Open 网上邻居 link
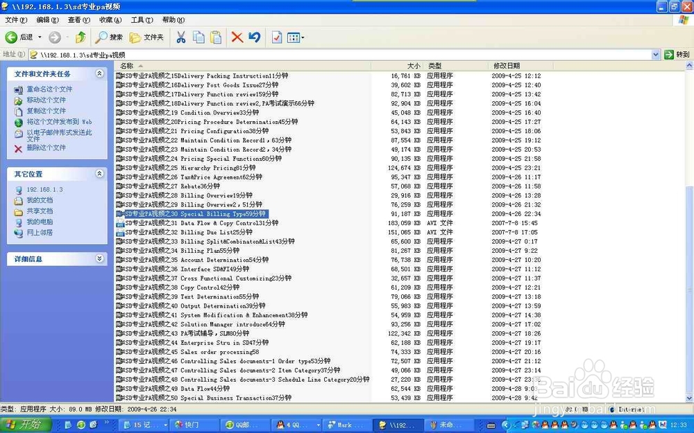Viewport: 694px width, 433px height. (40, 232)
